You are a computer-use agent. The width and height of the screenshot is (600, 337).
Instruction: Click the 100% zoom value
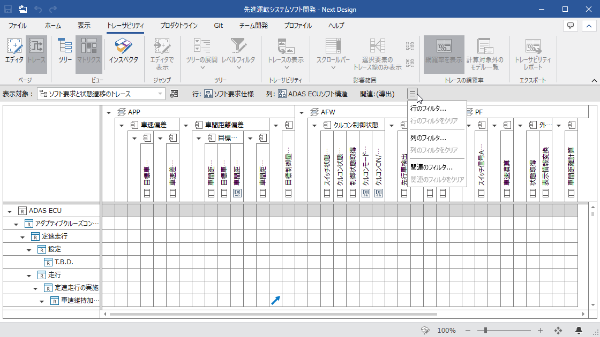pos(446,330)
